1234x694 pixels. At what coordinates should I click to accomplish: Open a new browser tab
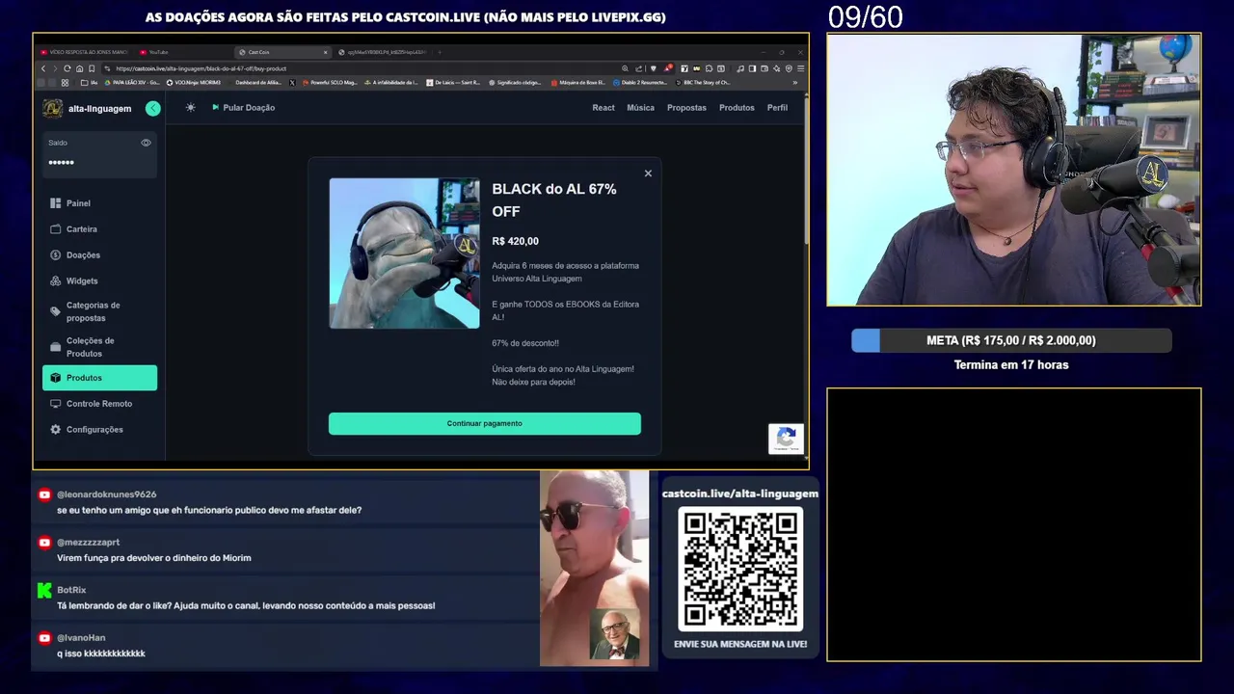440,52
